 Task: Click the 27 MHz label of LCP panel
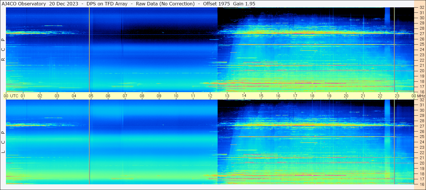click(x=421, y=126)
